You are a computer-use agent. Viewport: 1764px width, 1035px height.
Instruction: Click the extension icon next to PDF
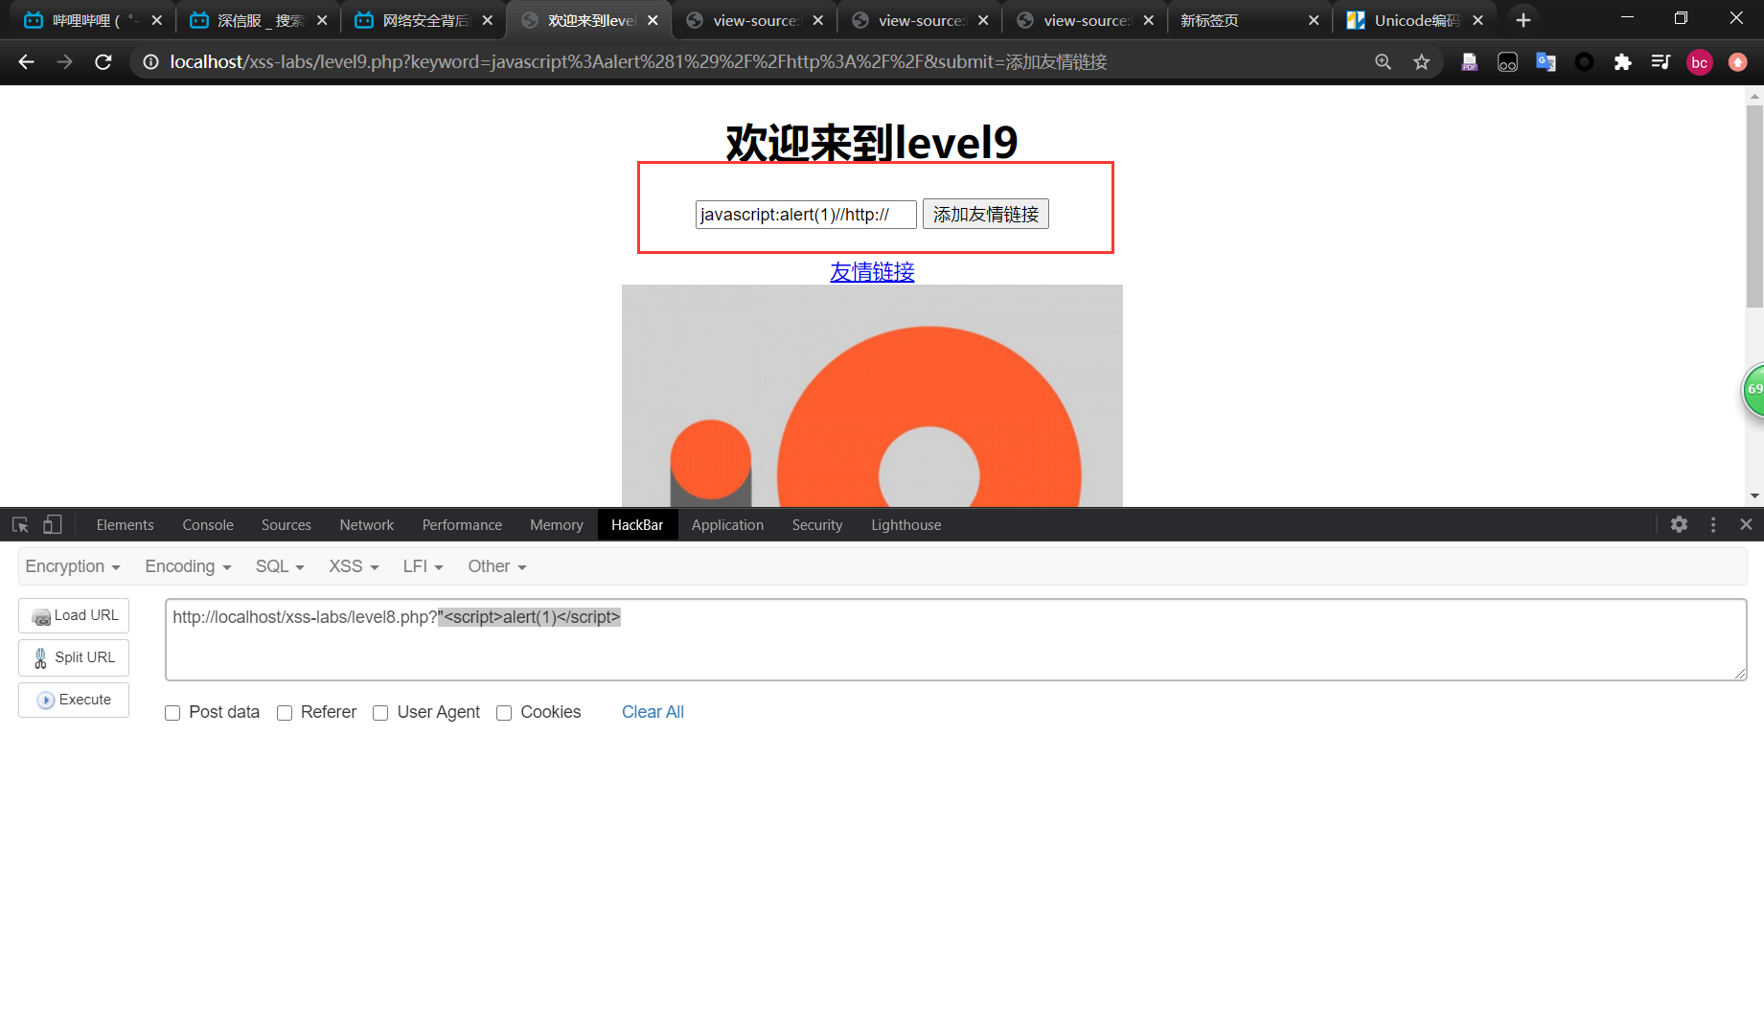pos(1507,62)
